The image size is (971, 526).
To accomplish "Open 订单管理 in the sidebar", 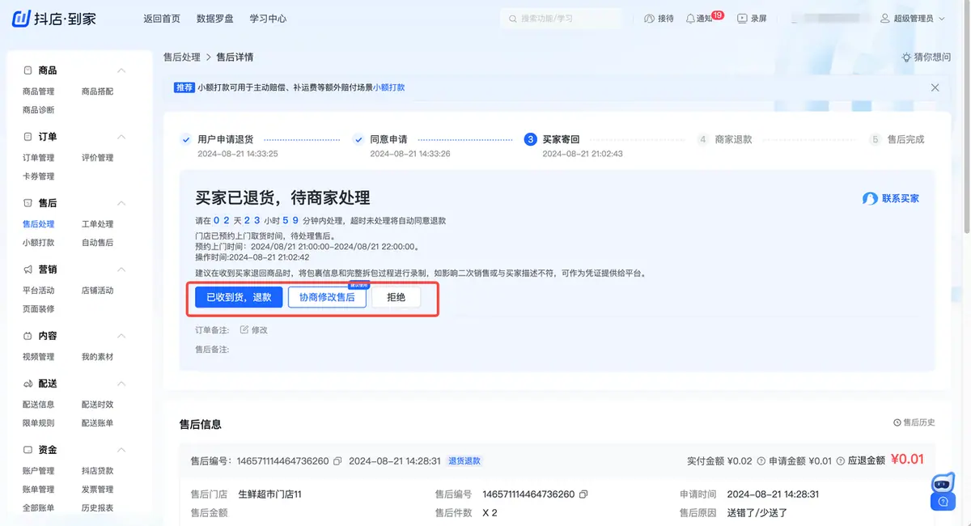I will pos(39,158).
